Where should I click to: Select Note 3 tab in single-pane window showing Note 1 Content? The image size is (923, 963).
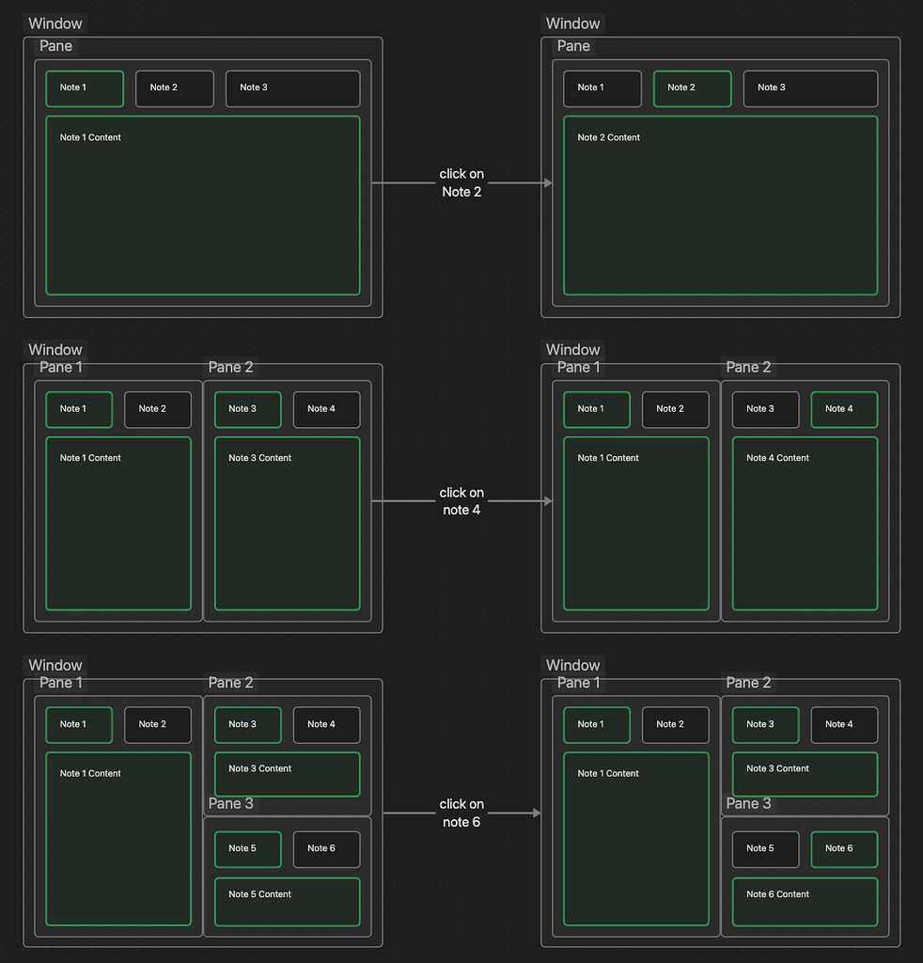[292, 88]
